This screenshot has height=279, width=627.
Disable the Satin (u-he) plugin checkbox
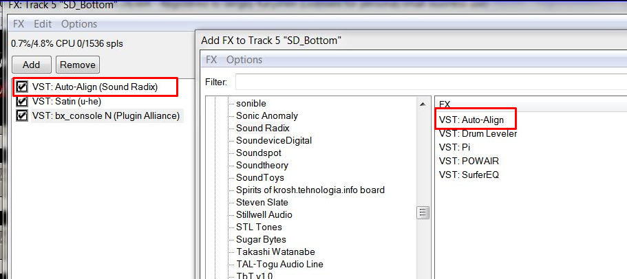22,102
